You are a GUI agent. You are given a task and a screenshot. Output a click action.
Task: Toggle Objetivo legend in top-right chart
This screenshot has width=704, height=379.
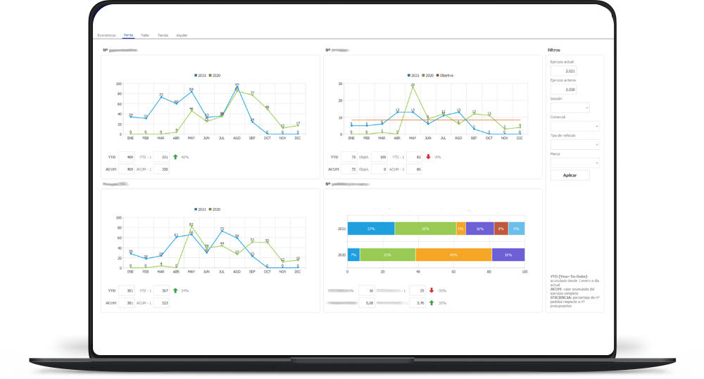[445, 75]
